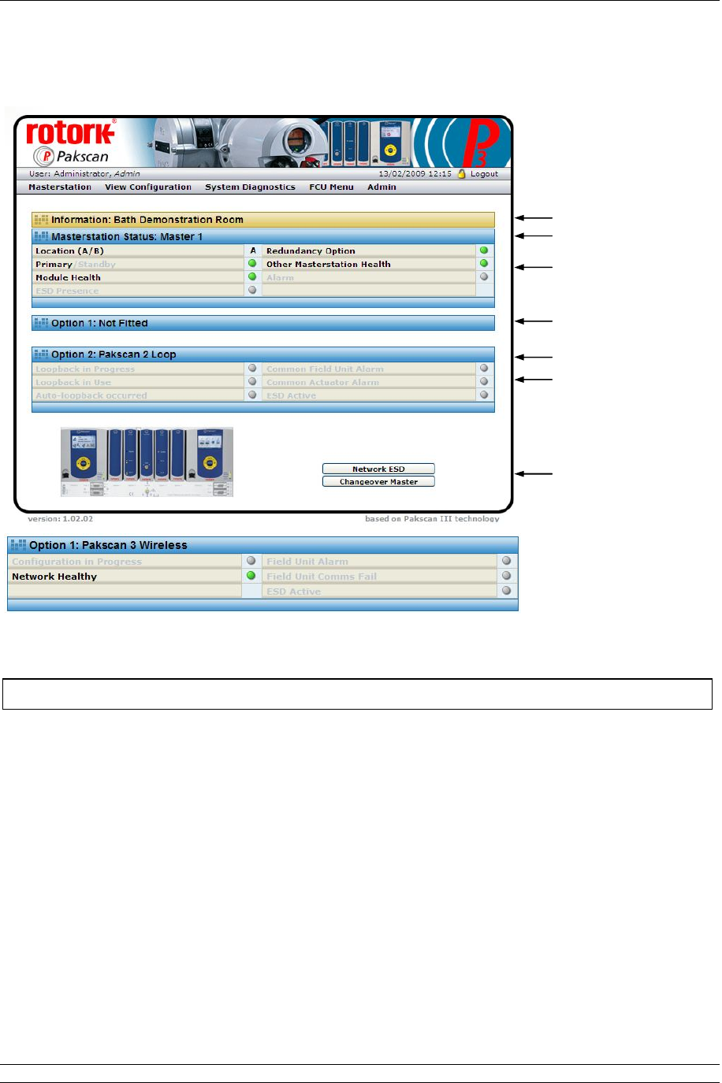
Task: Click the Field Unit Alarm indicator
Action: click(x=506, y=561)
